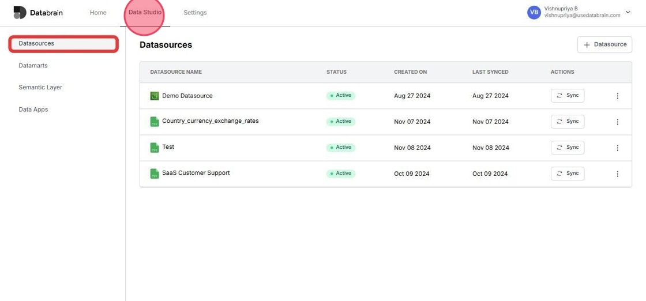Open three-dot menu for Country_currency_exchange_rates

point(617,122)
